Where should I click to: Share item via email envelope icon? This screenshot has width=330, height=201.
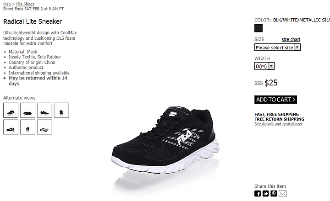coord(283,193)
